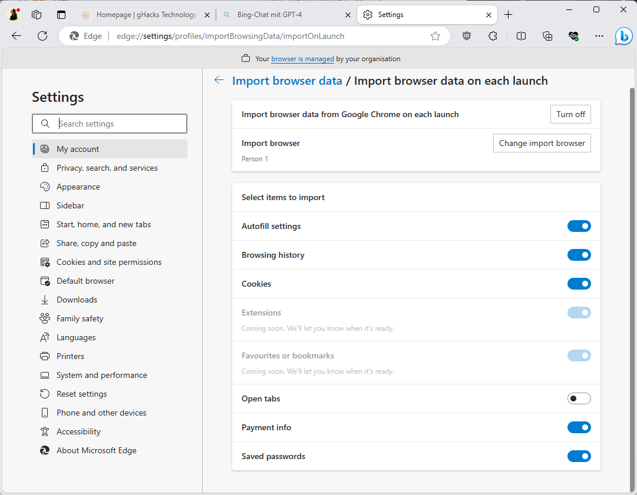
Task: Click the profile avatar icon
Action: click(x=14, y=15)
